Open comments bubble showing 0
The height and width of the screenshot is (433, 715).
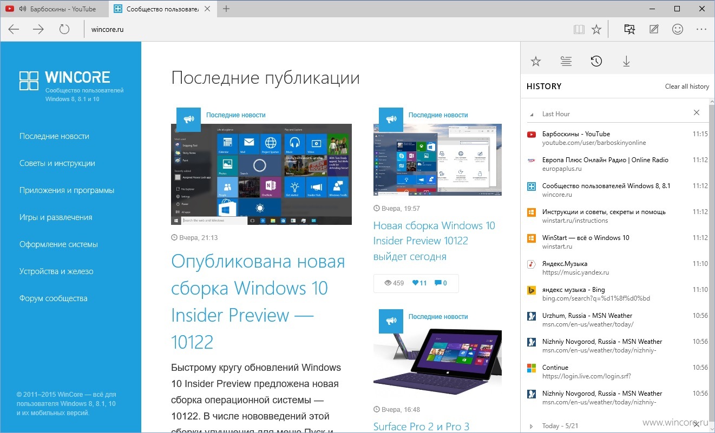pos(441,283)
